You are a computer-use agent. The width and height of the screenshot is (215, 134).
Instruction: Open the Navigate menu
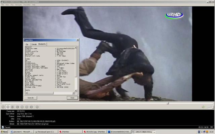coord(18,5)
